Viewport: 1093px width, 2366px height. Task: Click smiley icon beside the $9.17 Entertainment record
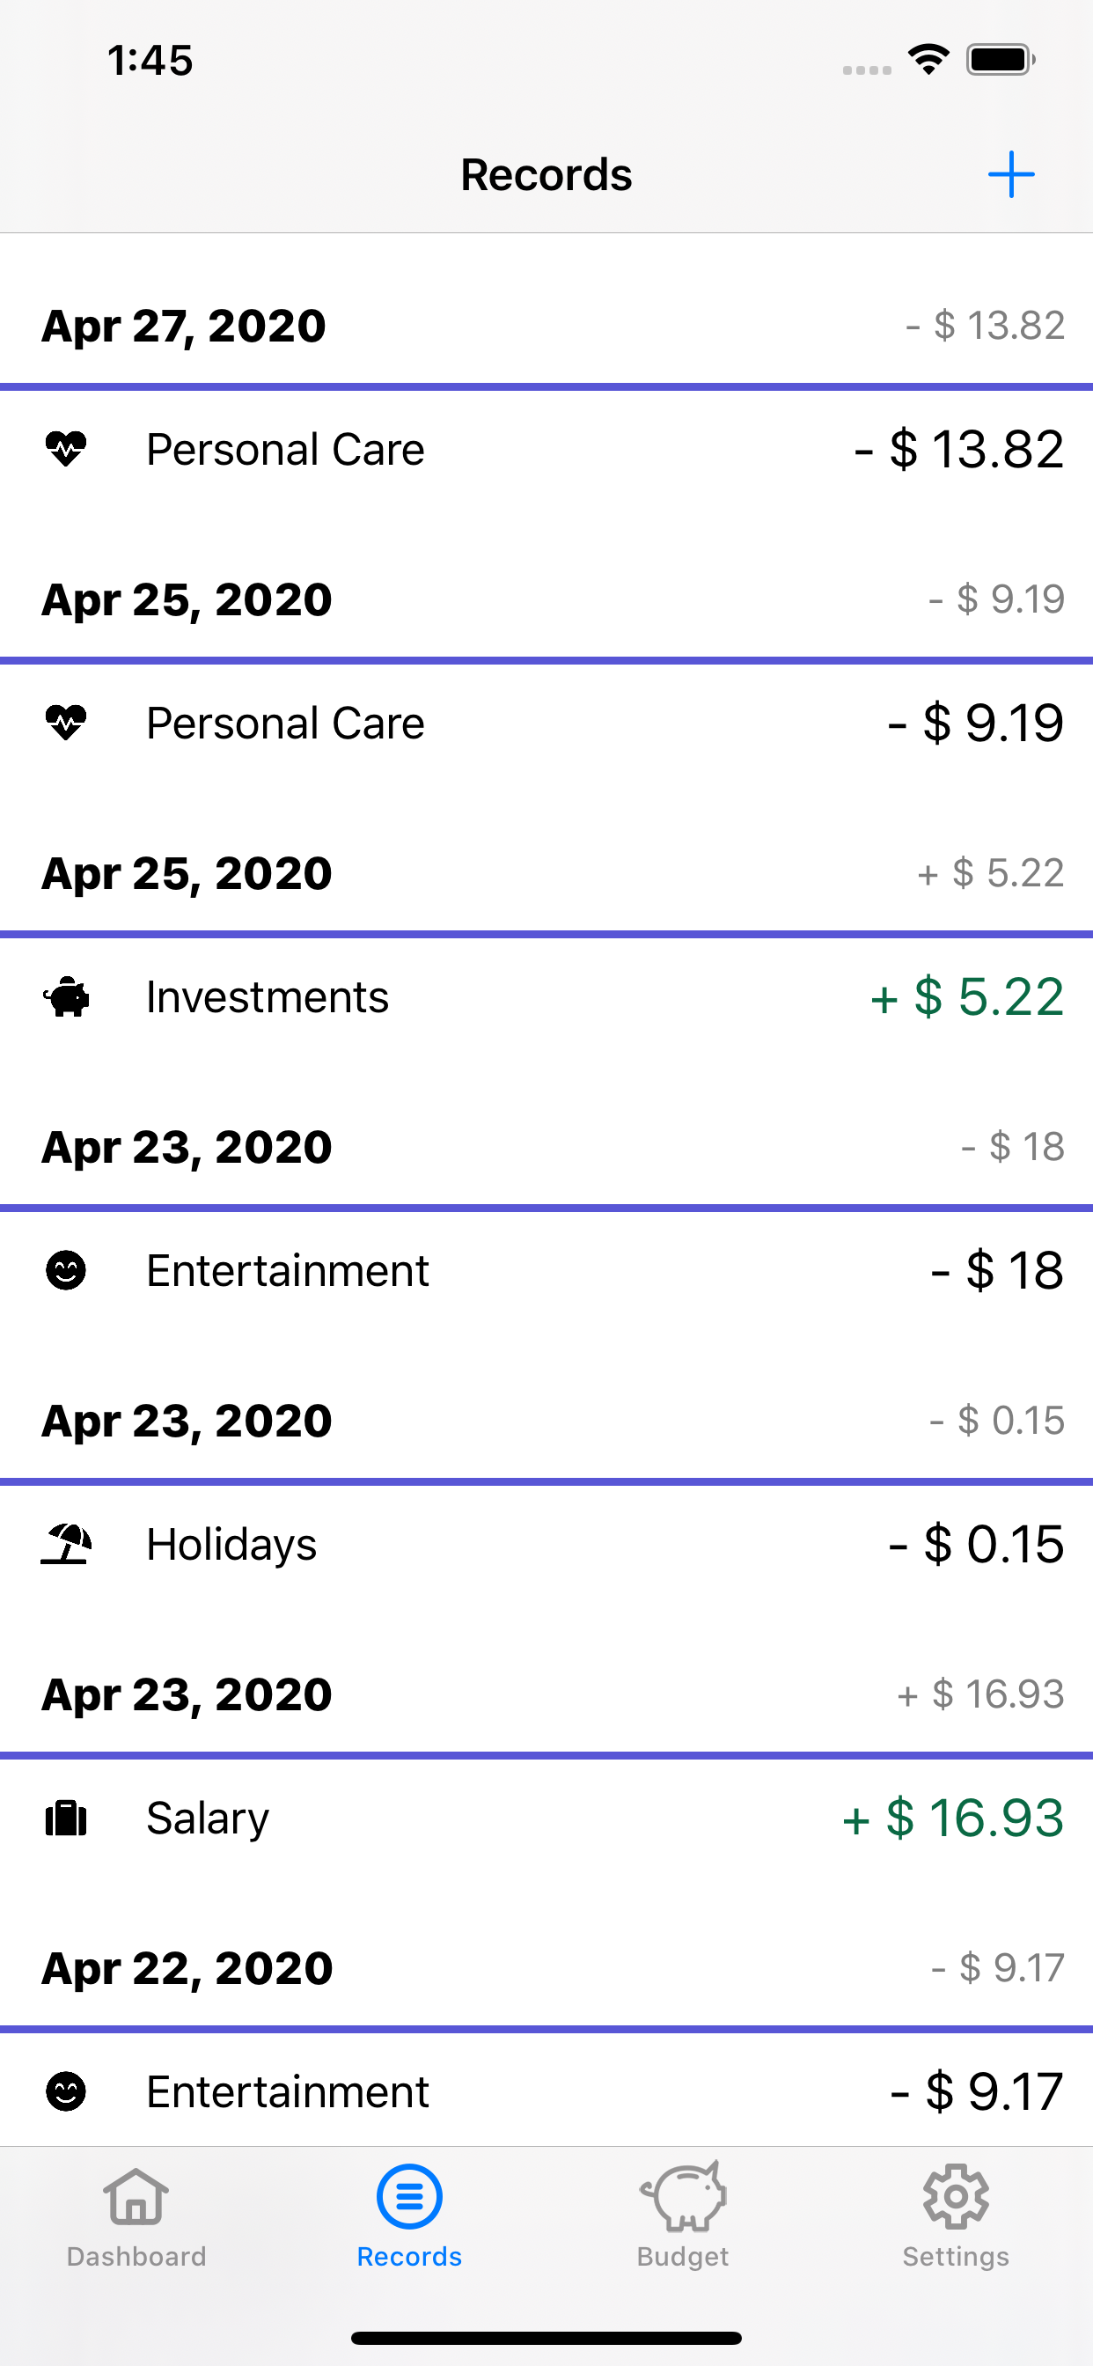(66, 2091)
